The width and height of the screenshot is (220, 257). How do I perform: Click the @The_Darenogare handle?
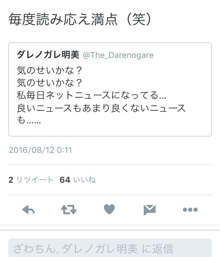tap(118, 55)
